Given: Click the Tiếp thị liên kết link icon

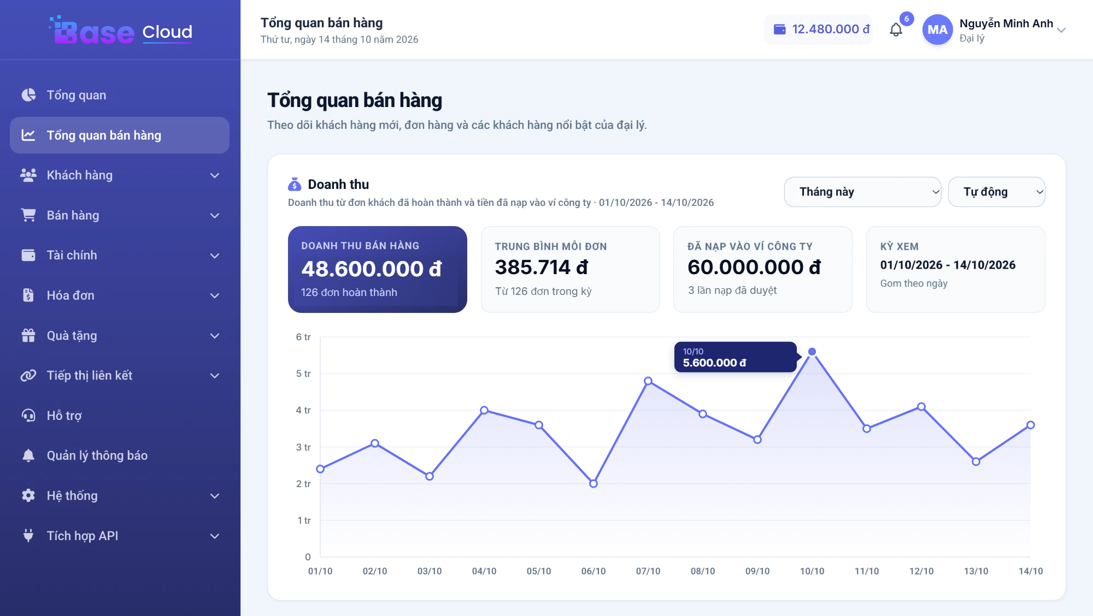Looking at the screenshot, I should [x=28, y=375].
